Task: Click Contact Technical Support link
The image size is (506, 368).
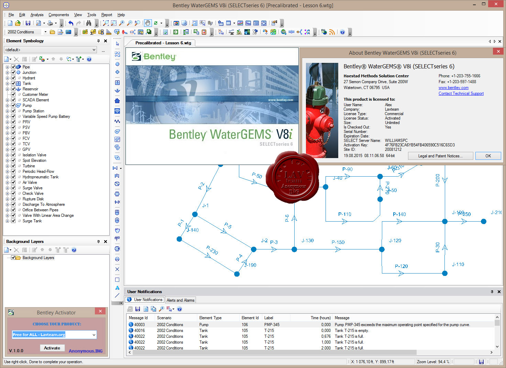Action: point(461,93)
